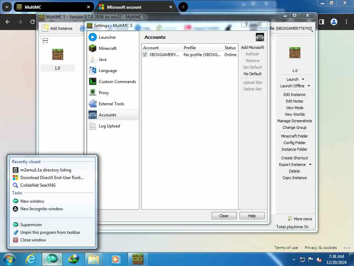354x266 pixels.
Task: Select the Accounts settings page
Action: point(113,115)
